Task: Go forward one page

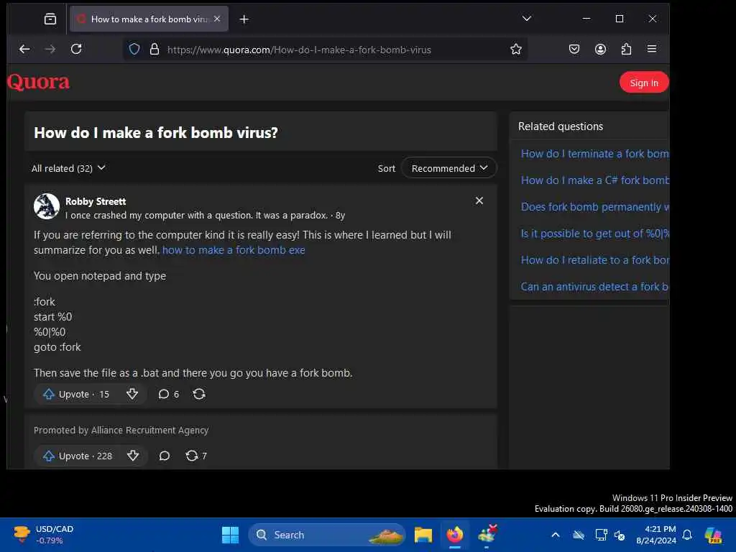Action: pos(50,49)
